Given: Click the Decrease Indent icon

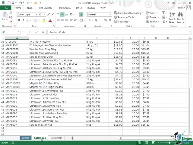Looking at the screenshot, I should coord(71,20).
